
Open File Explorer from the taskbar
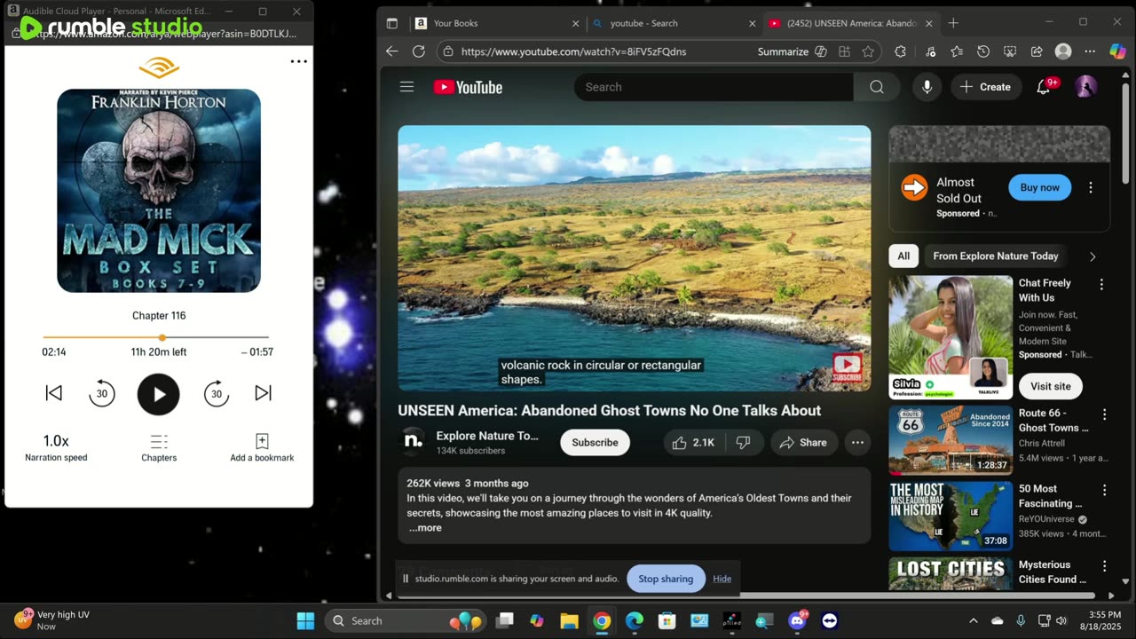[569, 620]
